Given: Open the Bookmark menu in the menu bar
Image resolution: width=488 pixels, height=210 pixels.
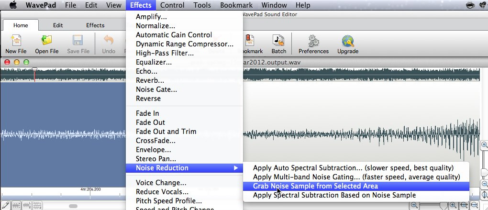Looking at the screenshot, I should [236, 5].
